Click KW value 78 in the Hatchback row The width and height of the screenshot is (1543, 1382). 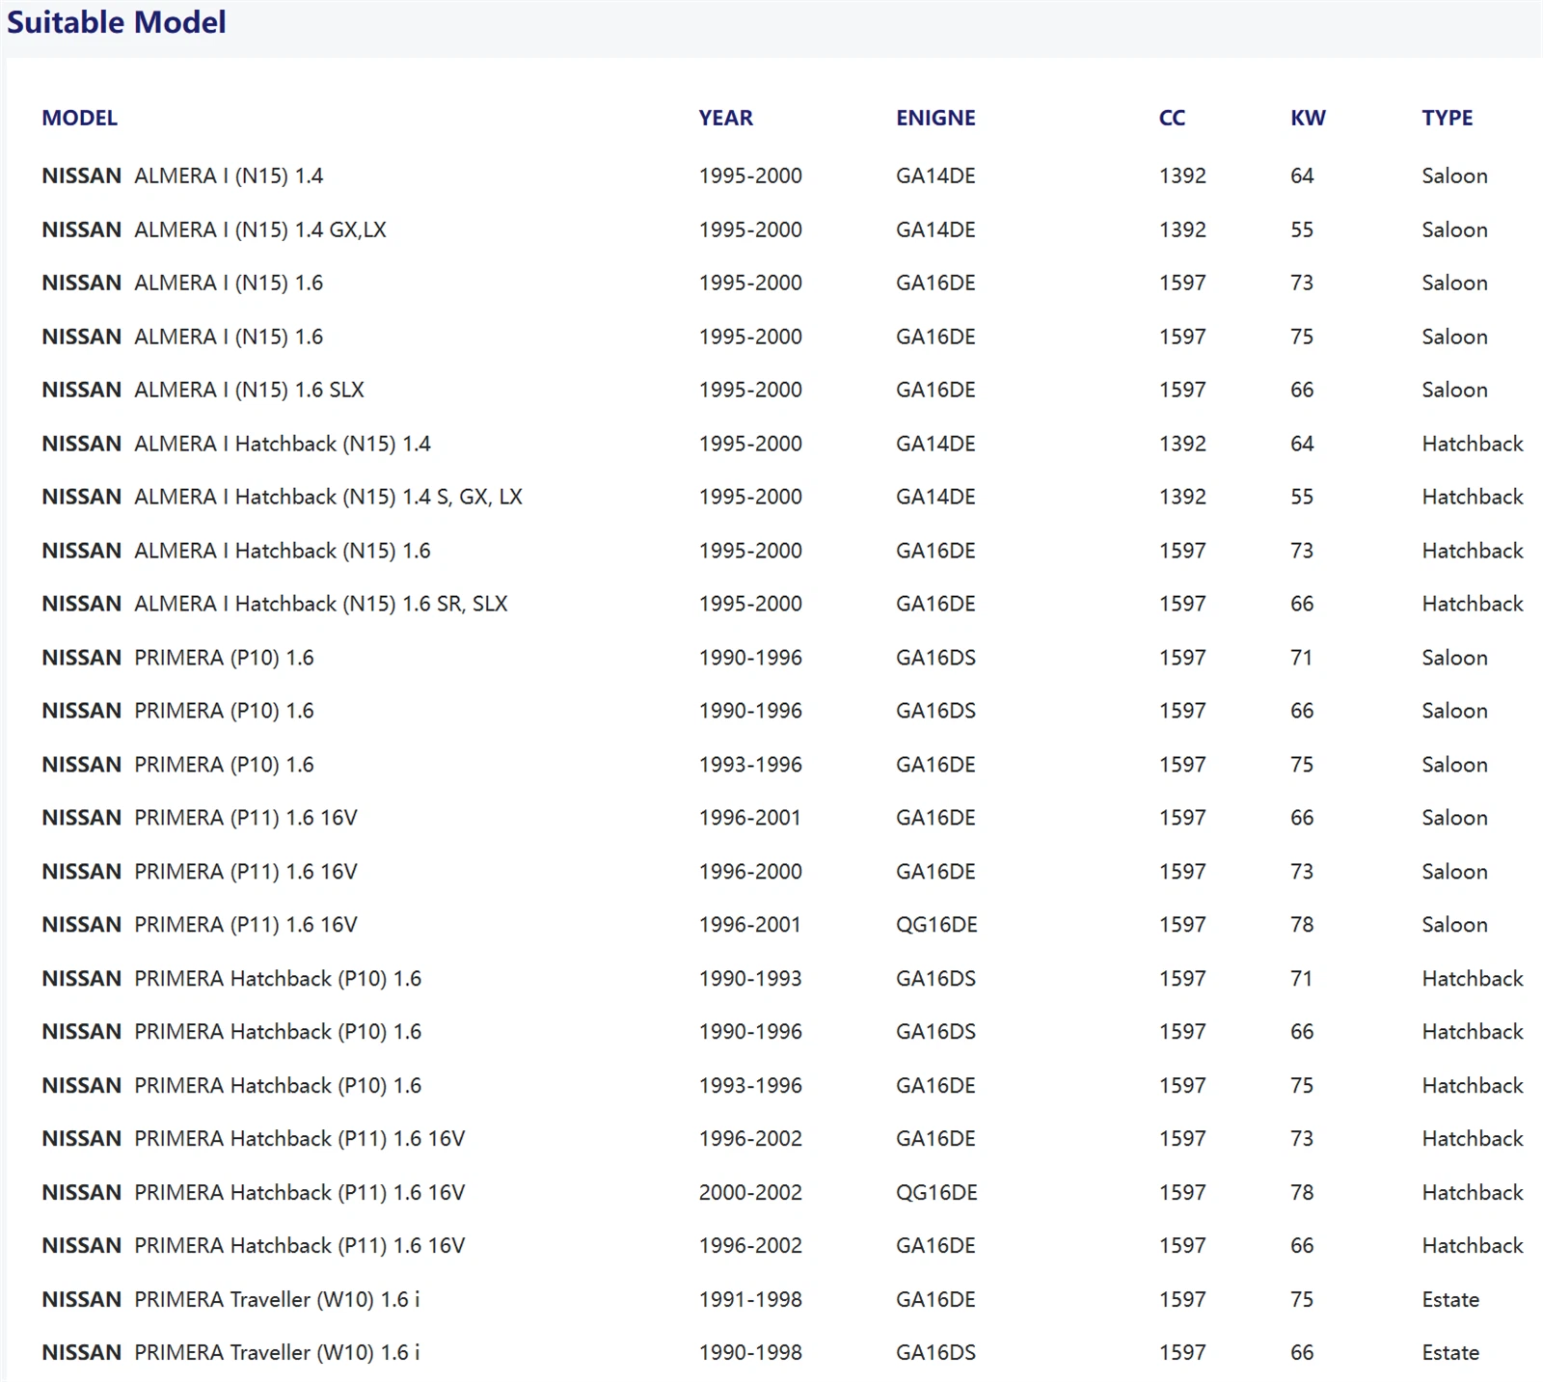[x=1302, y=1192]
